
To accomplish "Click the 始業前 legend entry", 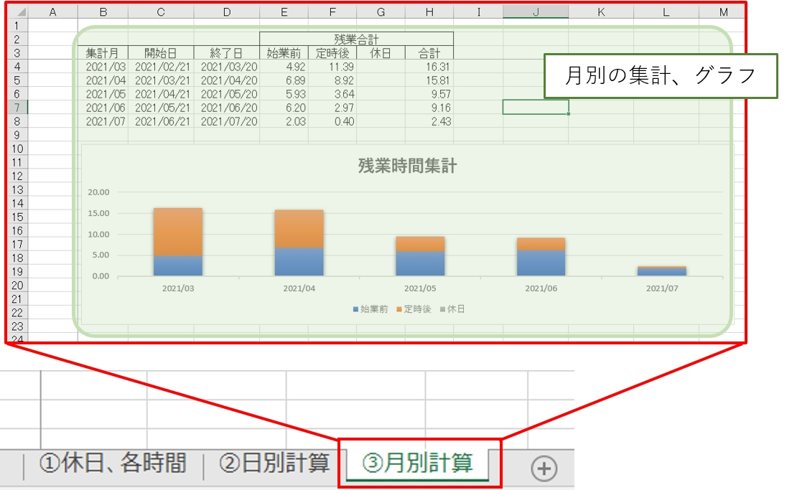I will (x=371, y=308).
